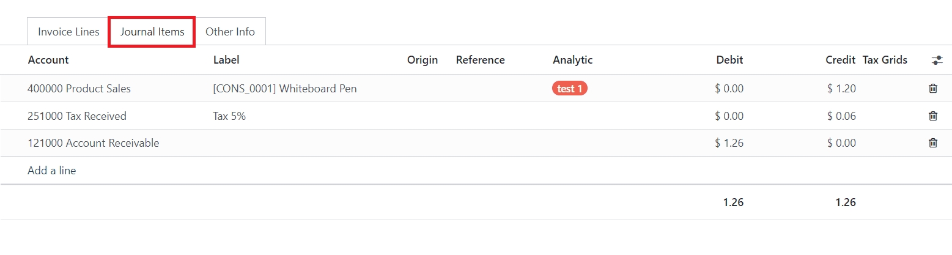Sort by the Credit column header
952x255 pixels.
(x=840, y=60)
